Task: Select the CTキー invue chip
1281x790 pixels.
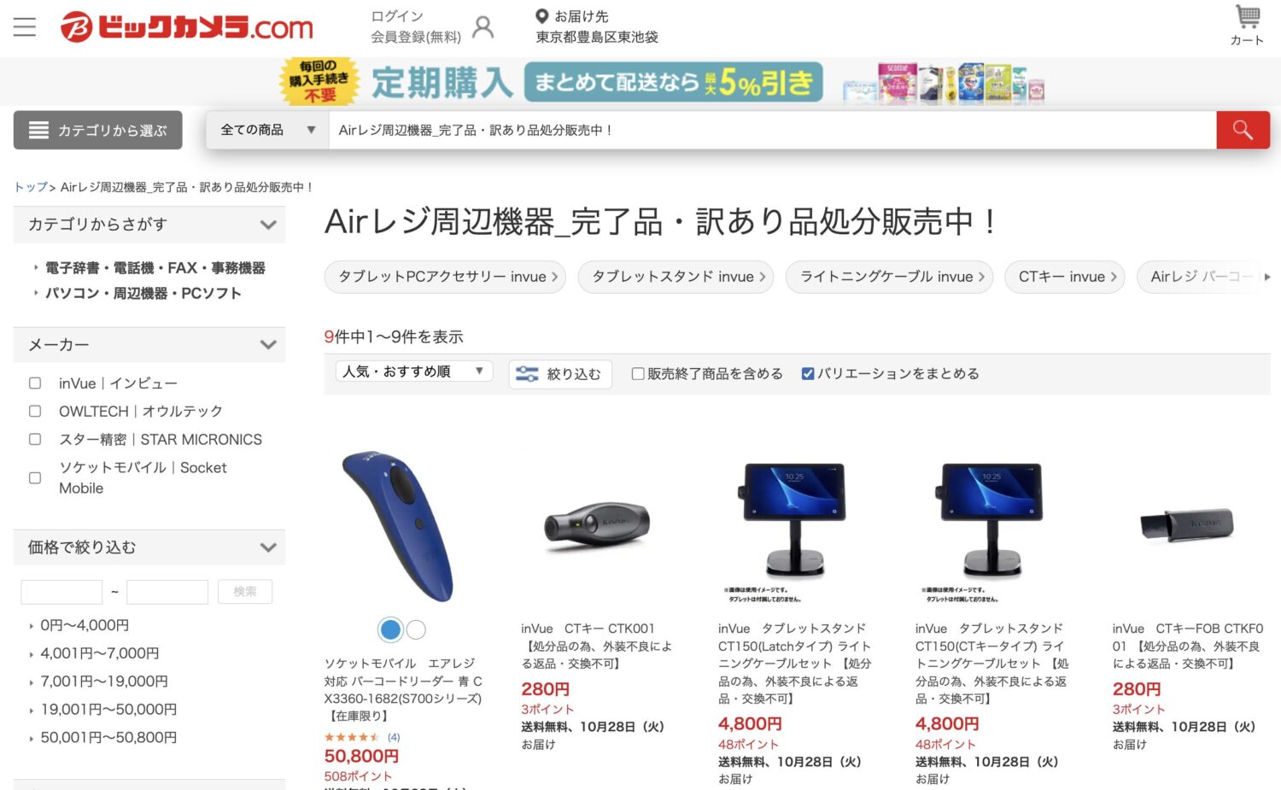Action: coord(1065,277)
